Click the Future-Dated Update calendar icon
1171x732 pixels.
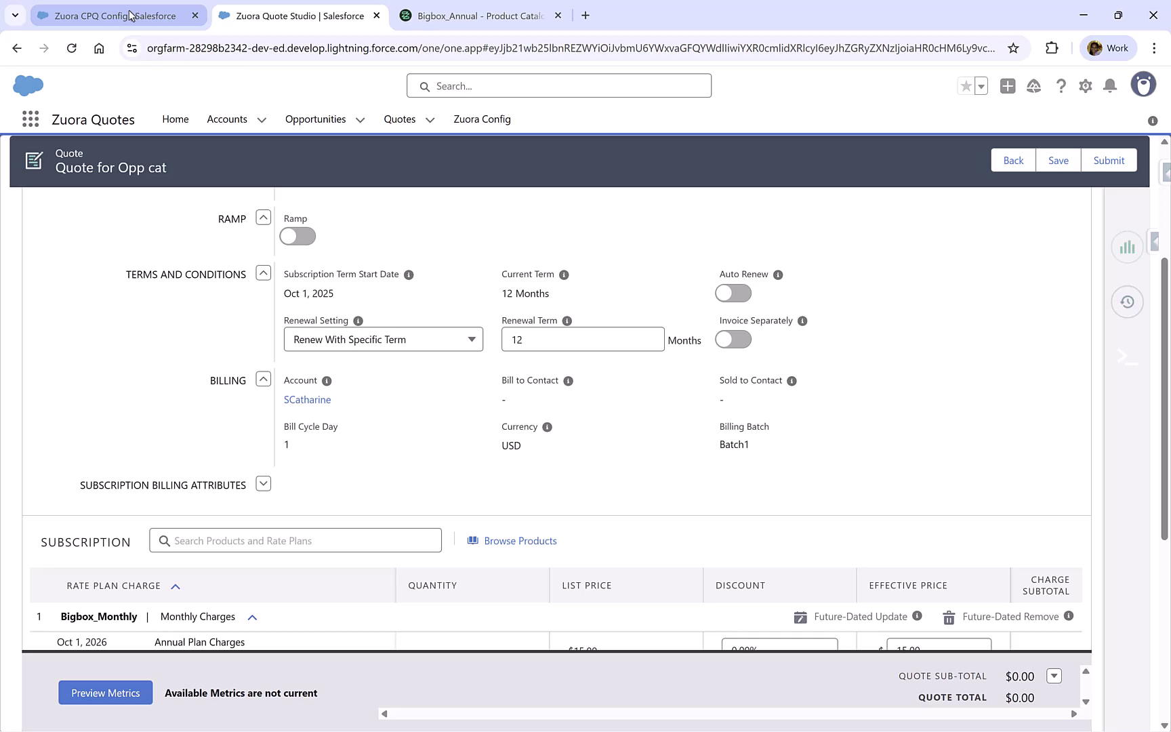[x=800, y=617]
